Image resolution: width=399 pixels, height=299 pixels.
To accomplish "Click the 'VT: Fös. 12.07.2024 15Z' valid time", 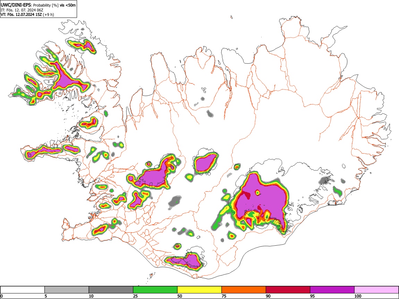I will (21, 15).
